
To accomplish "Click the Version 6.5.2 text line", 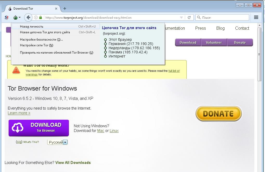I will 50,98.
